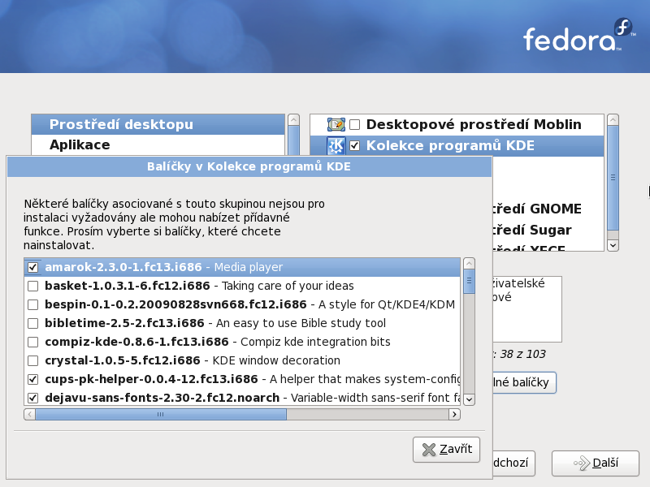Check the bespin-0.1-0.2 package checkbox

click(32, 305)
